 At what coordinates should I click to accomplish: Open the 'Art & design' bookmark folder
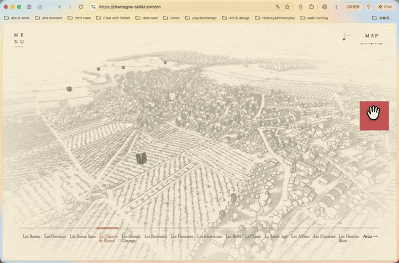236,18
